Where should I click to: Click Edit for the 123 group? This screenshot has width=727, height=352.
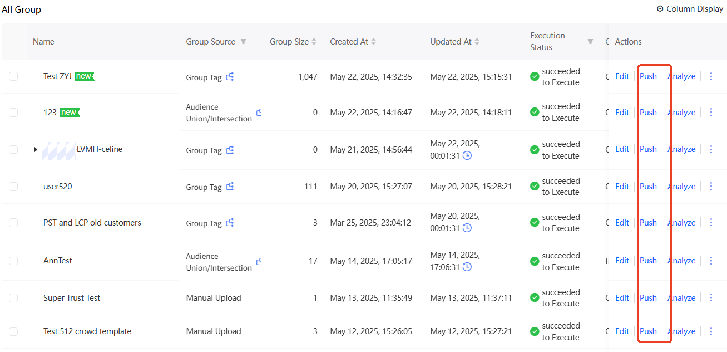[x=622, y=113]
